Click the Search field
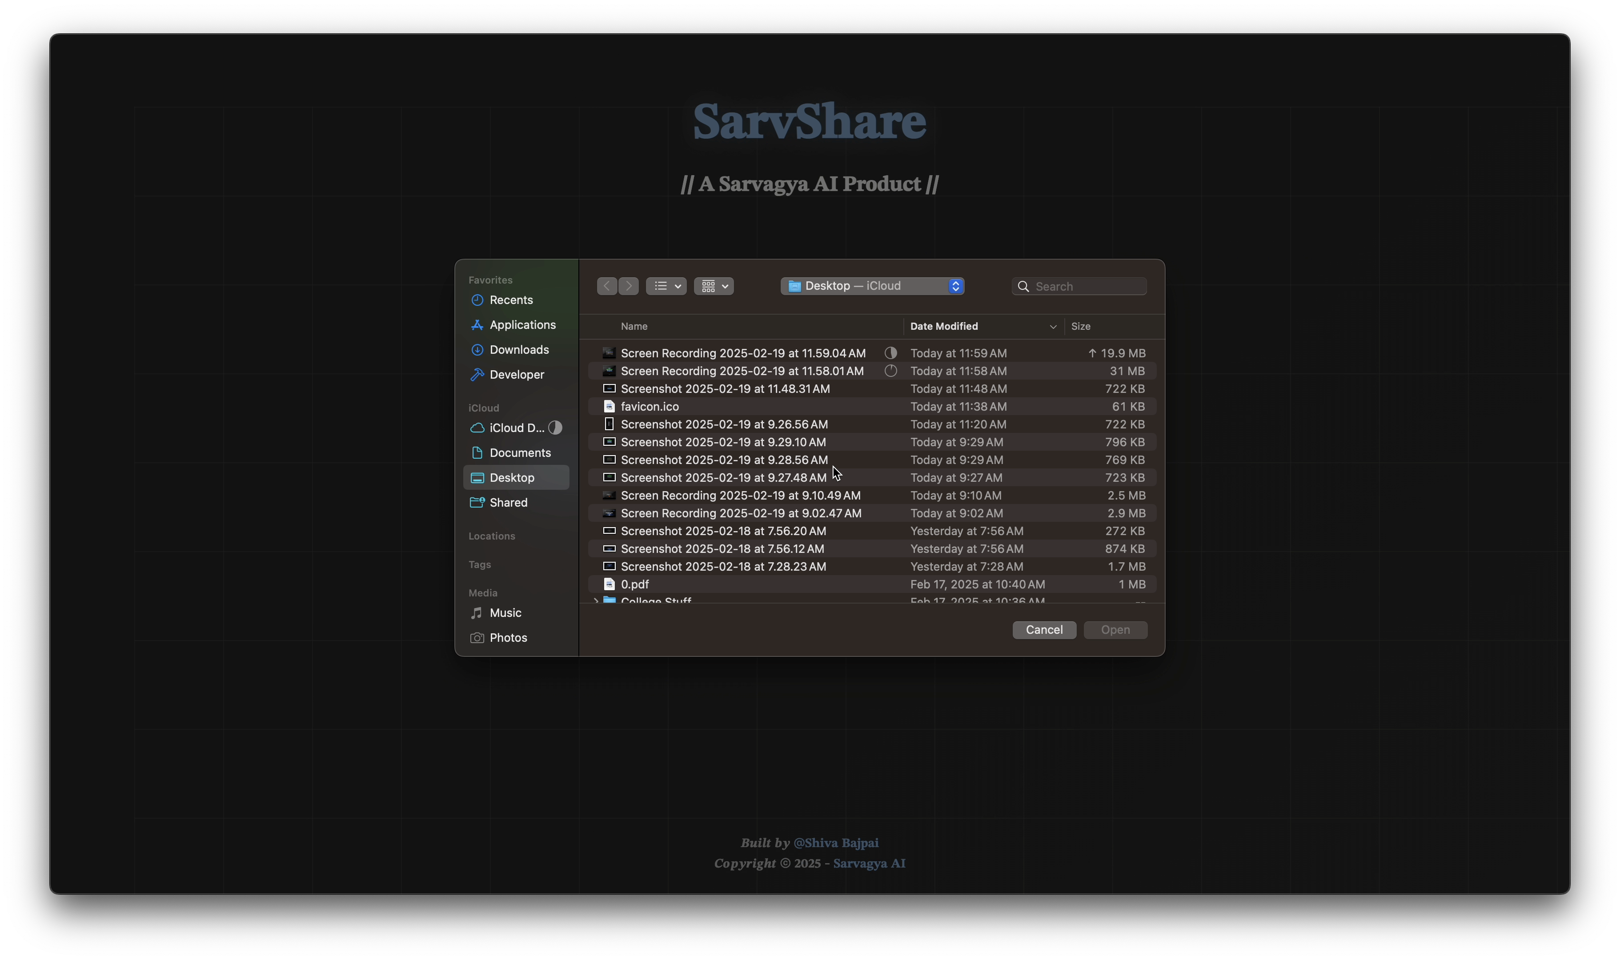The height and width of the screenshot is (960, 1620). [1087, 287]
